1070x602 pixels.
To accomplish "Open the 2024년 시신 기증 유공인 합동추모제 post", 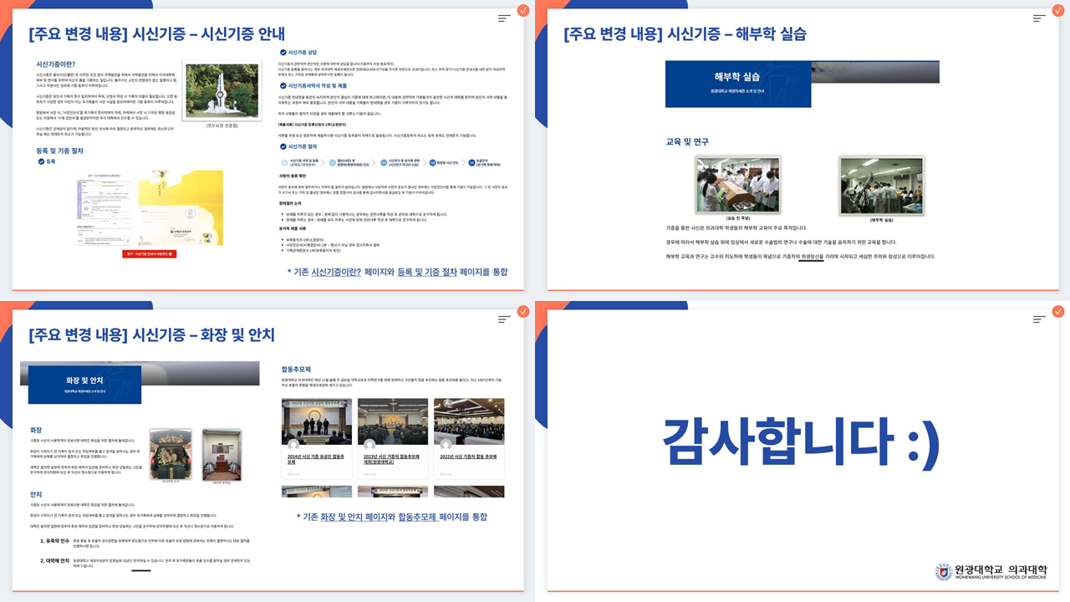I will point(317,457).
